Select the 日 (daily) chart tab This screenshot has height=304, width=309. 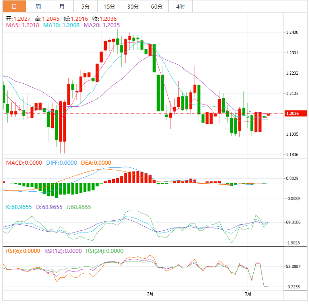coord(14,6)
